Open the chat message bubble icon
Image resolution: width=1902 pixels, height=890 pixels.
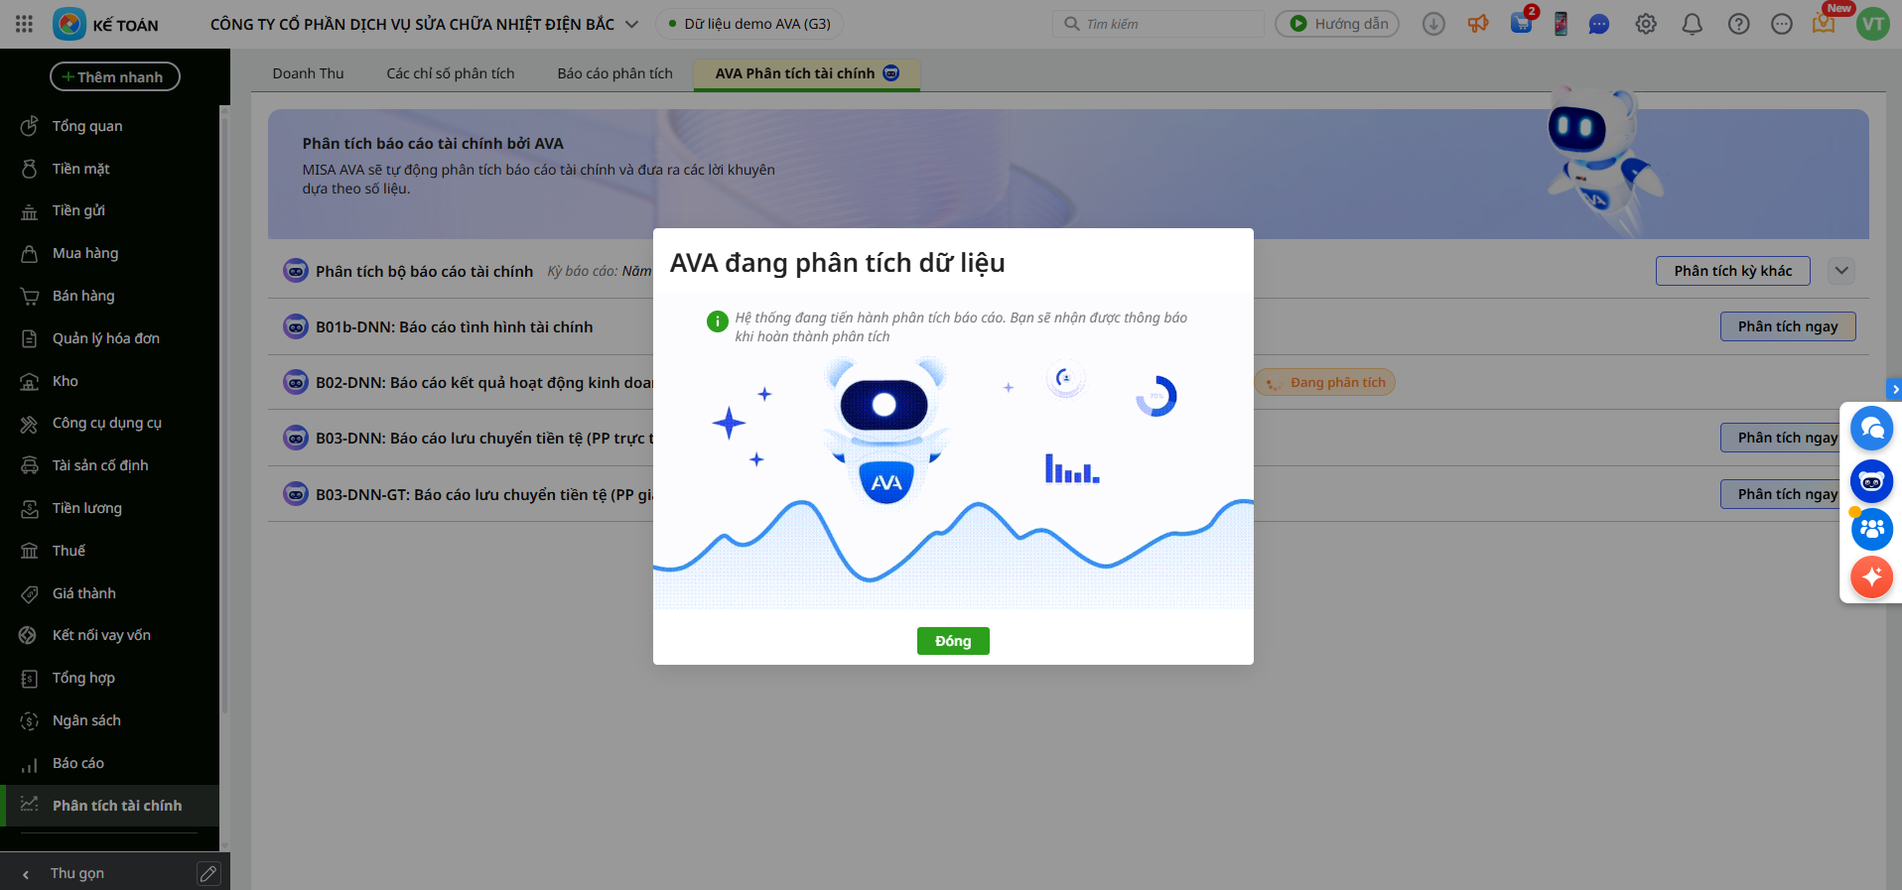(x=1598, y=24)
